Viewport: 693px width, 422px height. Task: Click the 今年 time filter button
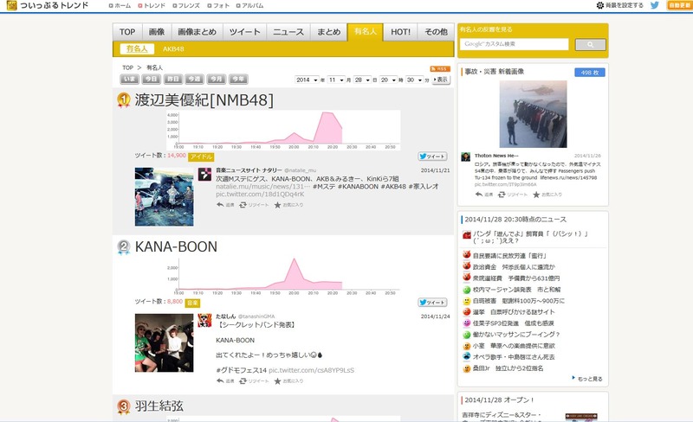coord(238,80)
